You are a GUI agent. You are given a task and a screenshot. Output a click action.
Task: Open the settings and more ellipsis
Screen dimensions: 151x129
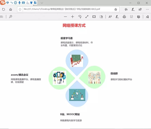click(147, 9)
